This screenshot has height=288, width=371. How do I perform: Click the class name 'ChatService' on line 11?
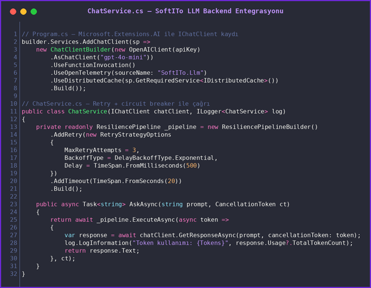88,111
